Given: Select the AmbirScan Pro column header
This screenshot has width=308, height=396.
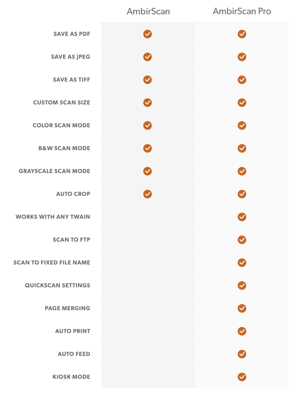Looking at the screenshot, I should 242,11.
